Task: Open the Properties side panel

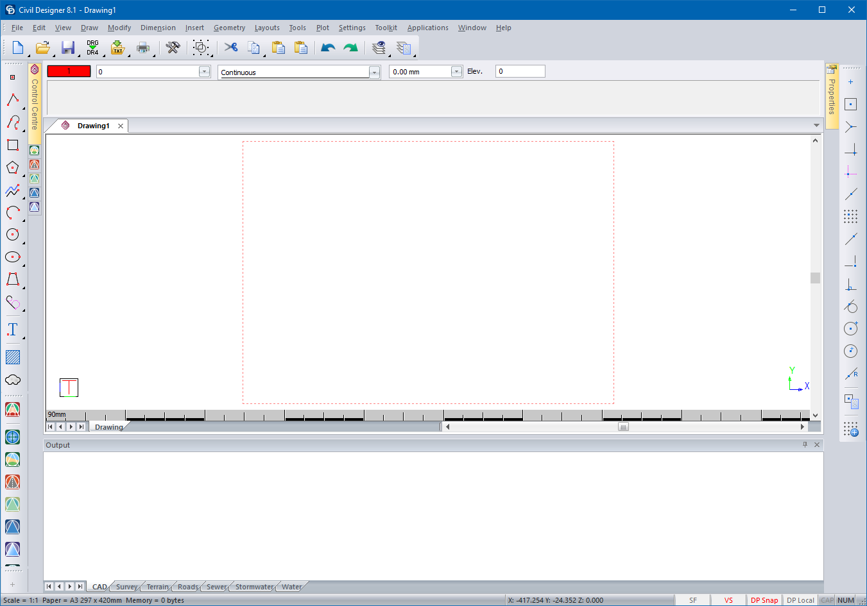Action: click(x=832, y=96)
